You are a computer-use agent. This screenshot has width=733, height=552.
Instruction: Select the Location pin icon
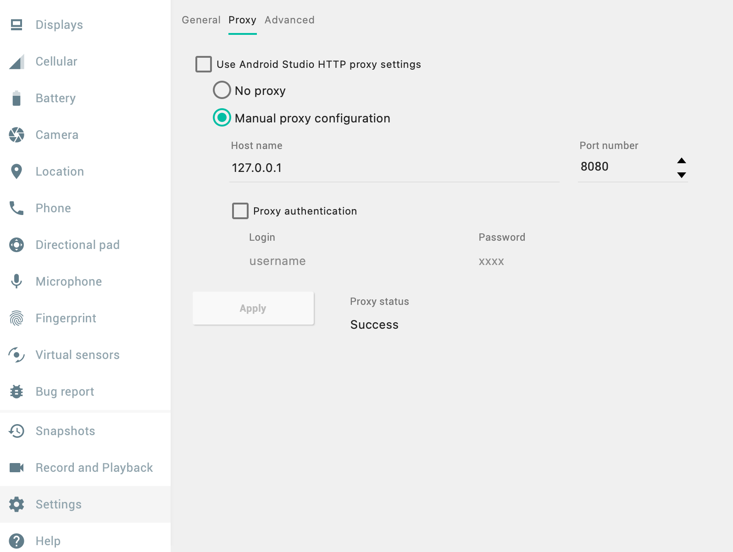point(17,171)
